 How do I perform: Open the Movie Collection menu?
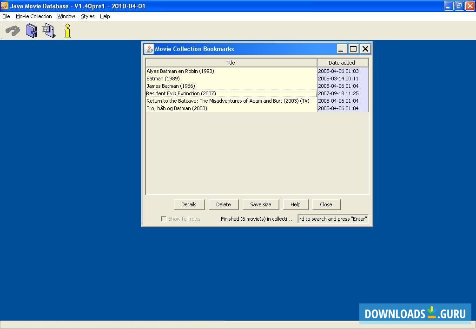coord(33,16)
